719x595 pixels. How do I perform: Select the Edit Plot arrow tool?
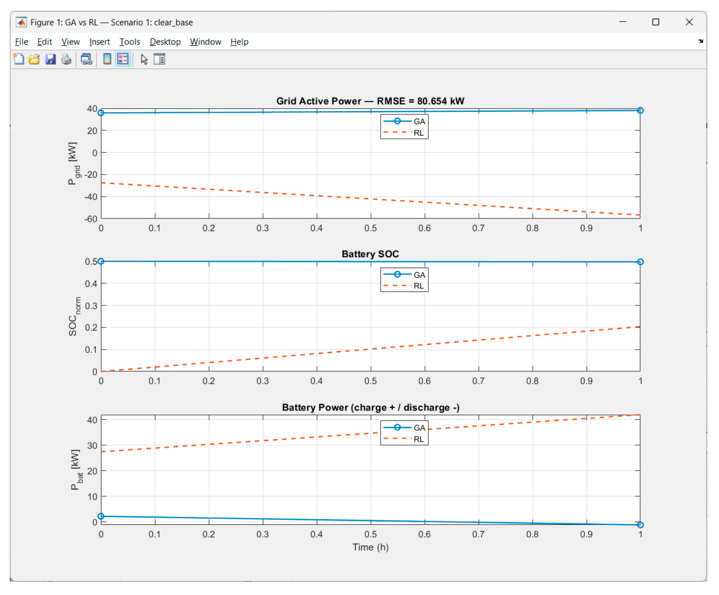(144, 59)
